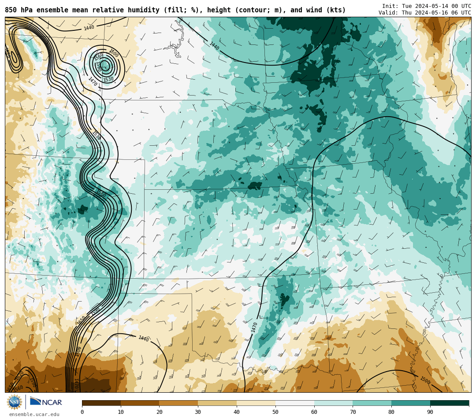Click the NCAR logo
476x420 pixels.
point(46,402)
